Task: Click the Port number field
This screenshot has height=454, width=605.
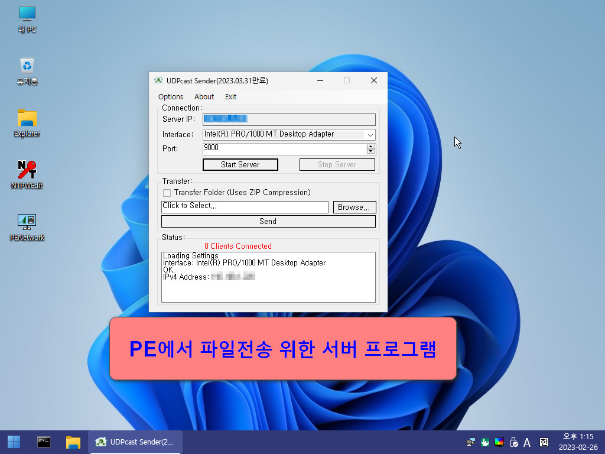Action: (285, 148)
